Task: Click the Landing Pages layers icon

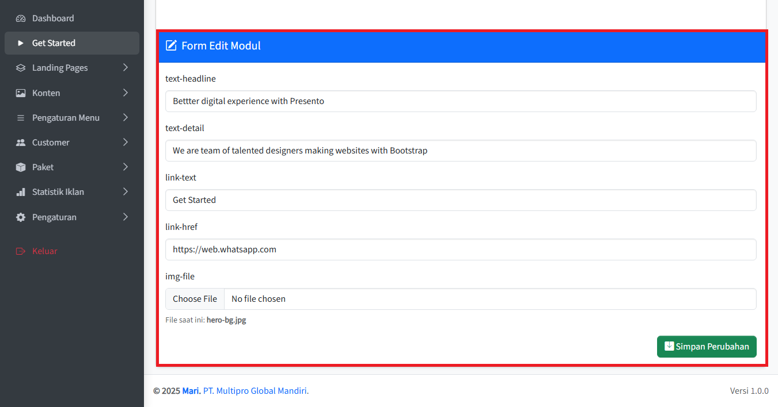Action: [x=21, y=68]
